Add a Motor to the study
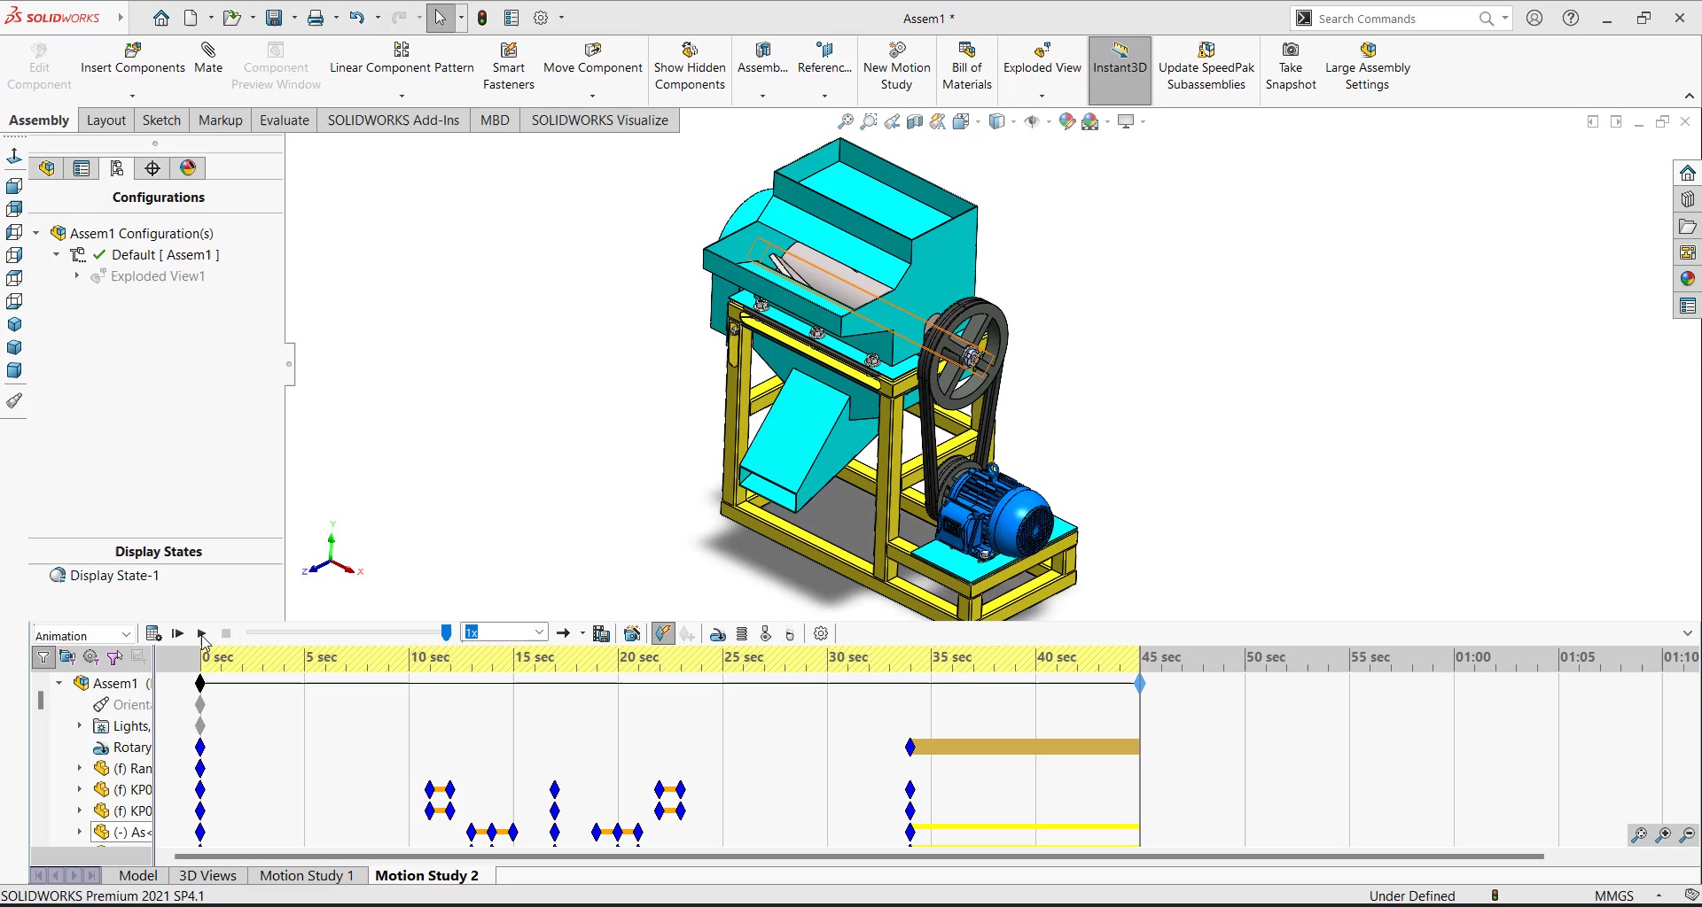1702x907 pixels. [718, 634]
